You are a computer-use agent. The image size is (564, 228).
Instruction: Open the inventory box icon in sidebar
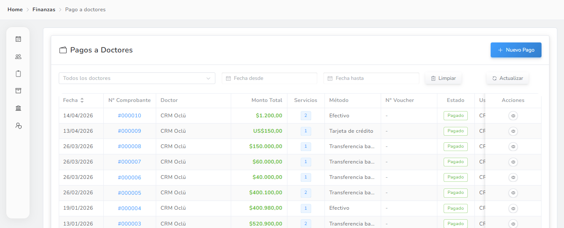coord(18,91)
